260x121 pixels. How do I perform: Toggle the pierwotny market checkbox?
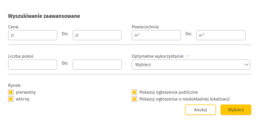11,92
